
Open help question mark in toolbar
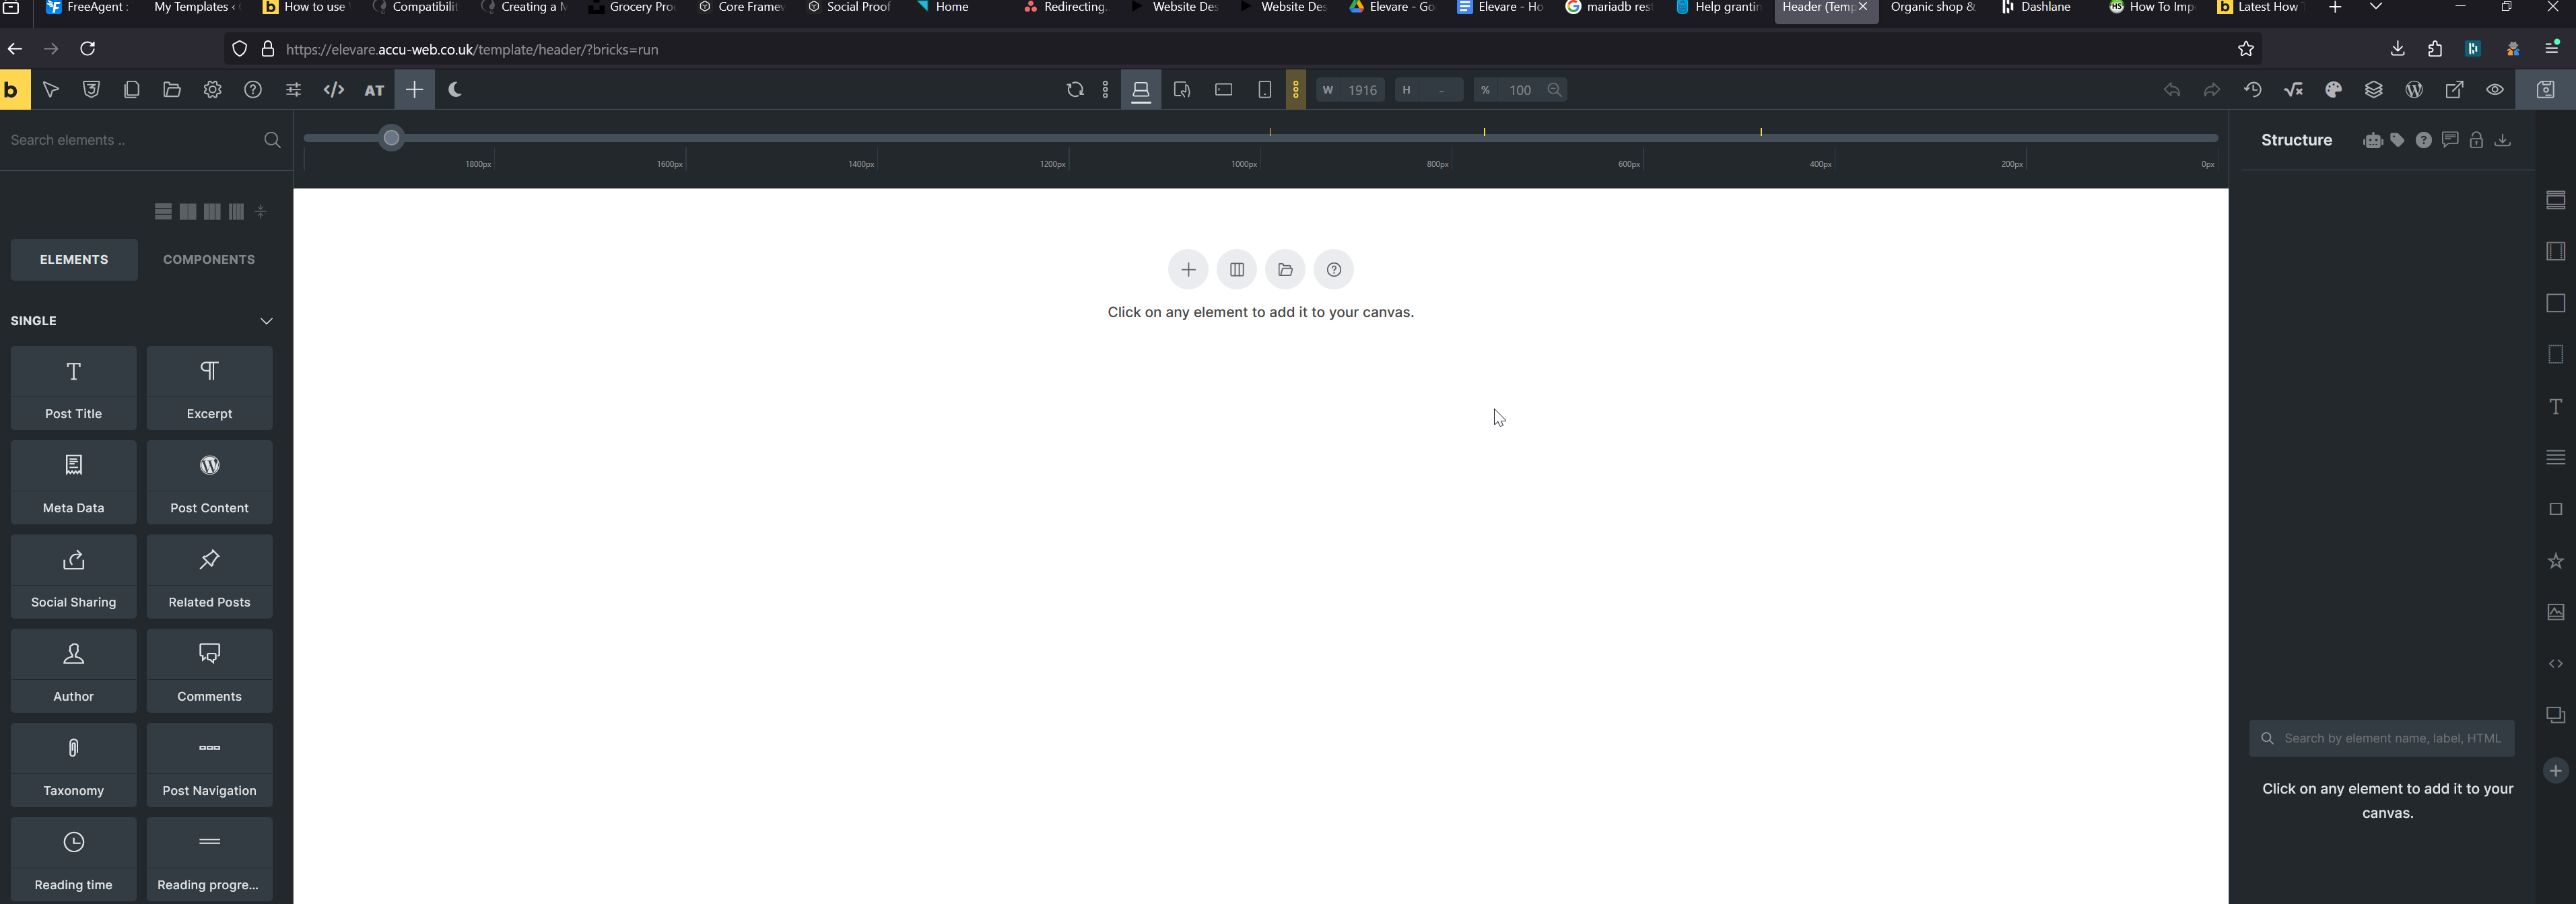pyautogui.click(x=253, y=90)
